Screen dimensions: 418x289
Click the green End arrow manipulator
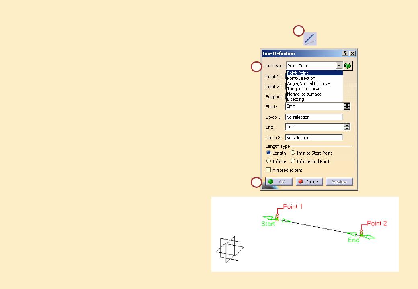(369, 236)
